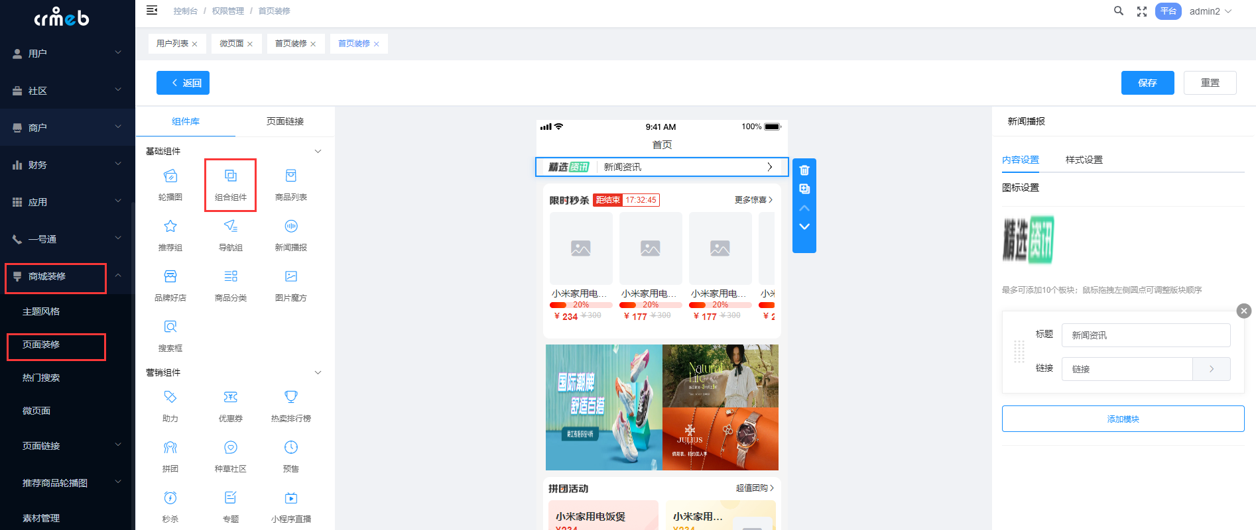Select the 种草社区 community component
The width and height of the screenshot is (1256, 530).
tap(230, 456)
